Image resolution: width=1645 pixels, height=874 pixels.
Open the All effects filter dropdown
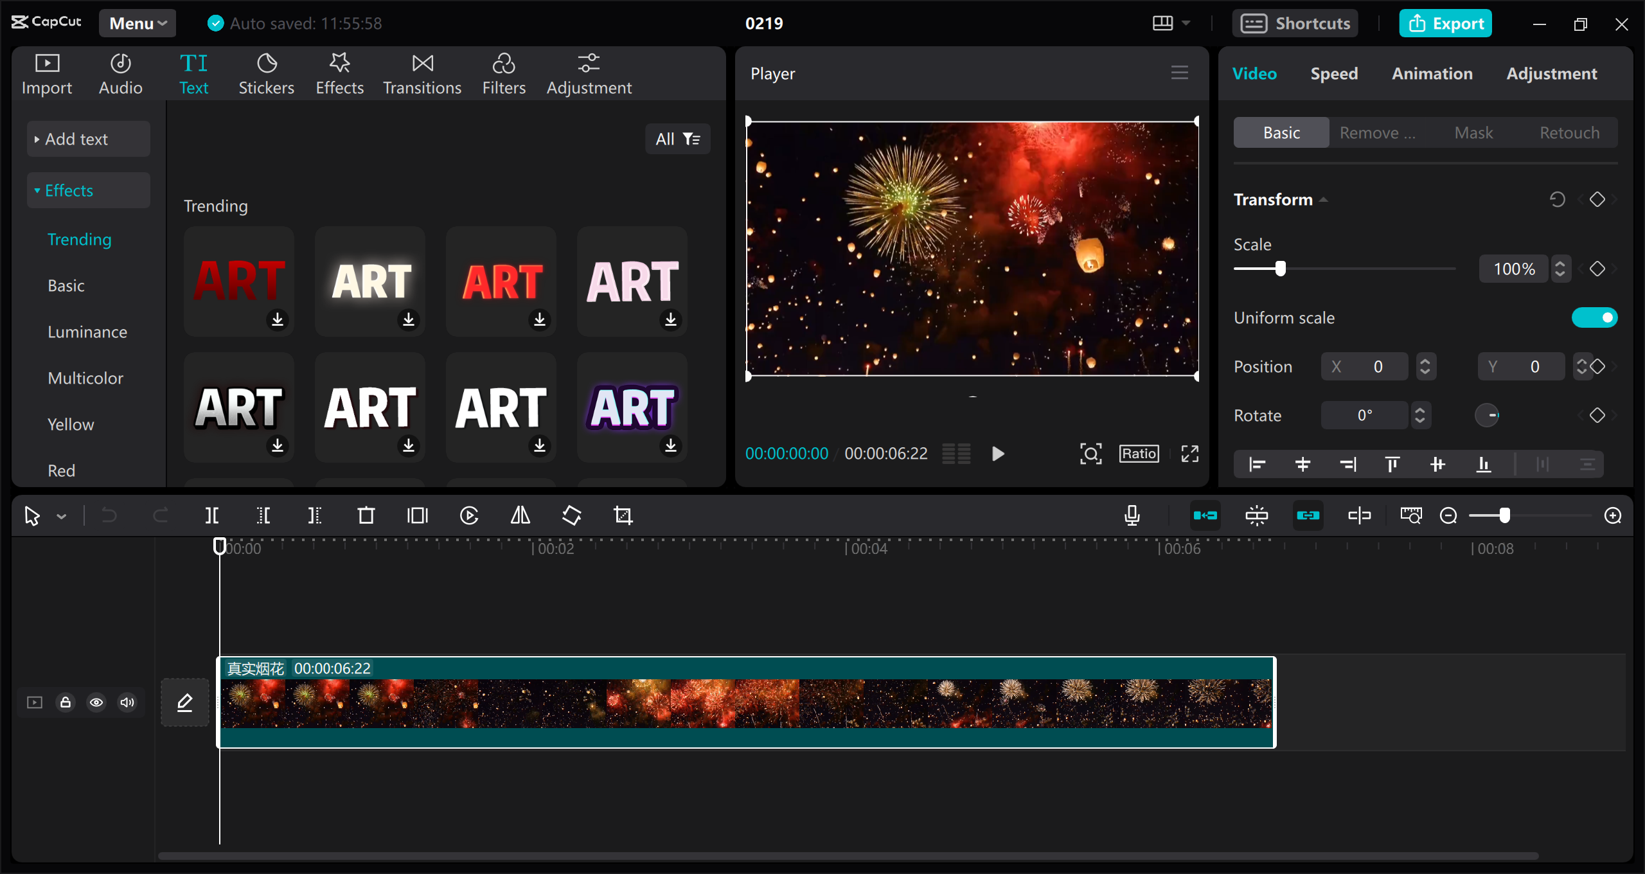(677, 138)
